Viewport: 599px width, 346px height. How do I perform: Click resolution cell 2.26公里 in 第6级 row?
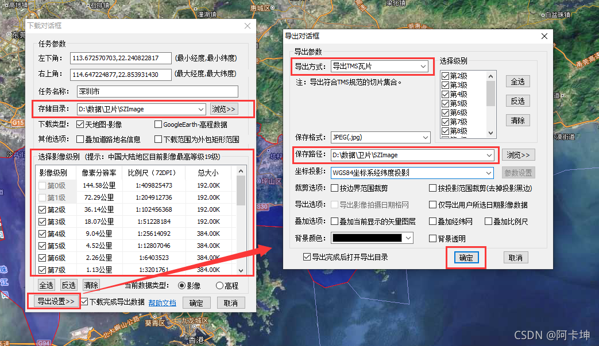[99, 258]
